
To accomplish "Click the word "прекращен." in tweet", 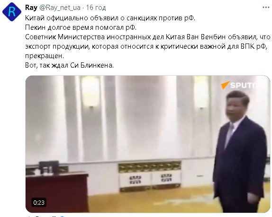I will click(x=45, y=56).
